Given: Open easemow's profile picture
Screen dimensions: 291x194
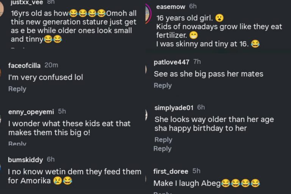Looking at the screenshot, I should coord(148,14).
